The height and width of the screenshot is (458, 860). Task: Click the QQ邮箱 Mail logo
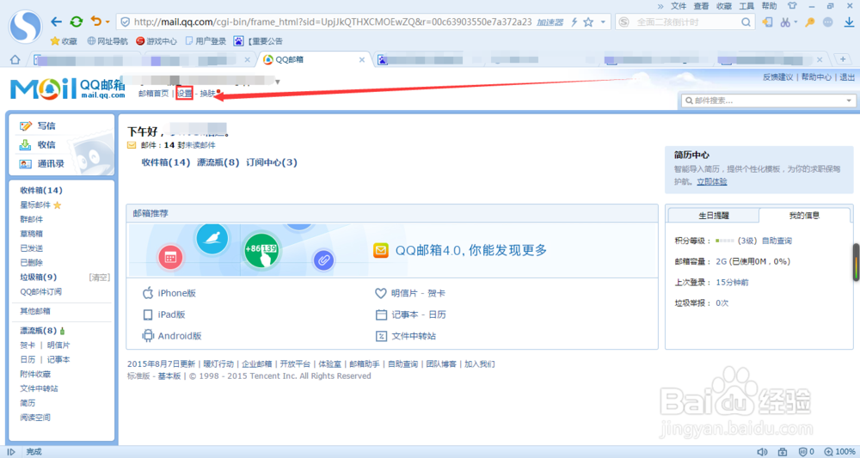pos(67,89)
